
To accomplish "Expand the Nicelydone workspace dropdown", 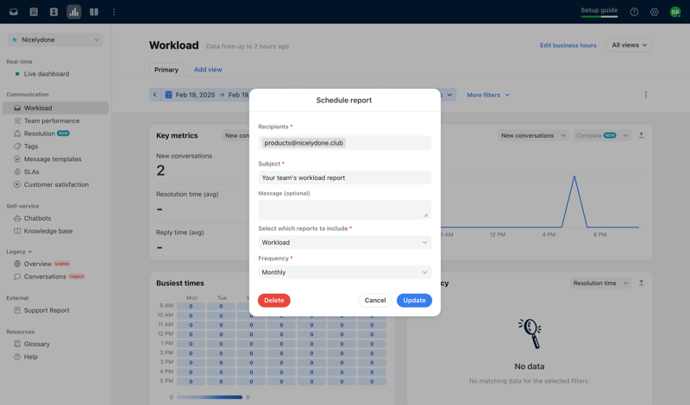I will (x=55, y=40).
